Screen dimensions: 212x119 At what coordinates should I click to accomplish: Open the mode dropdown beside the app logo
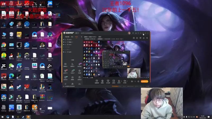tap(77, 33)
